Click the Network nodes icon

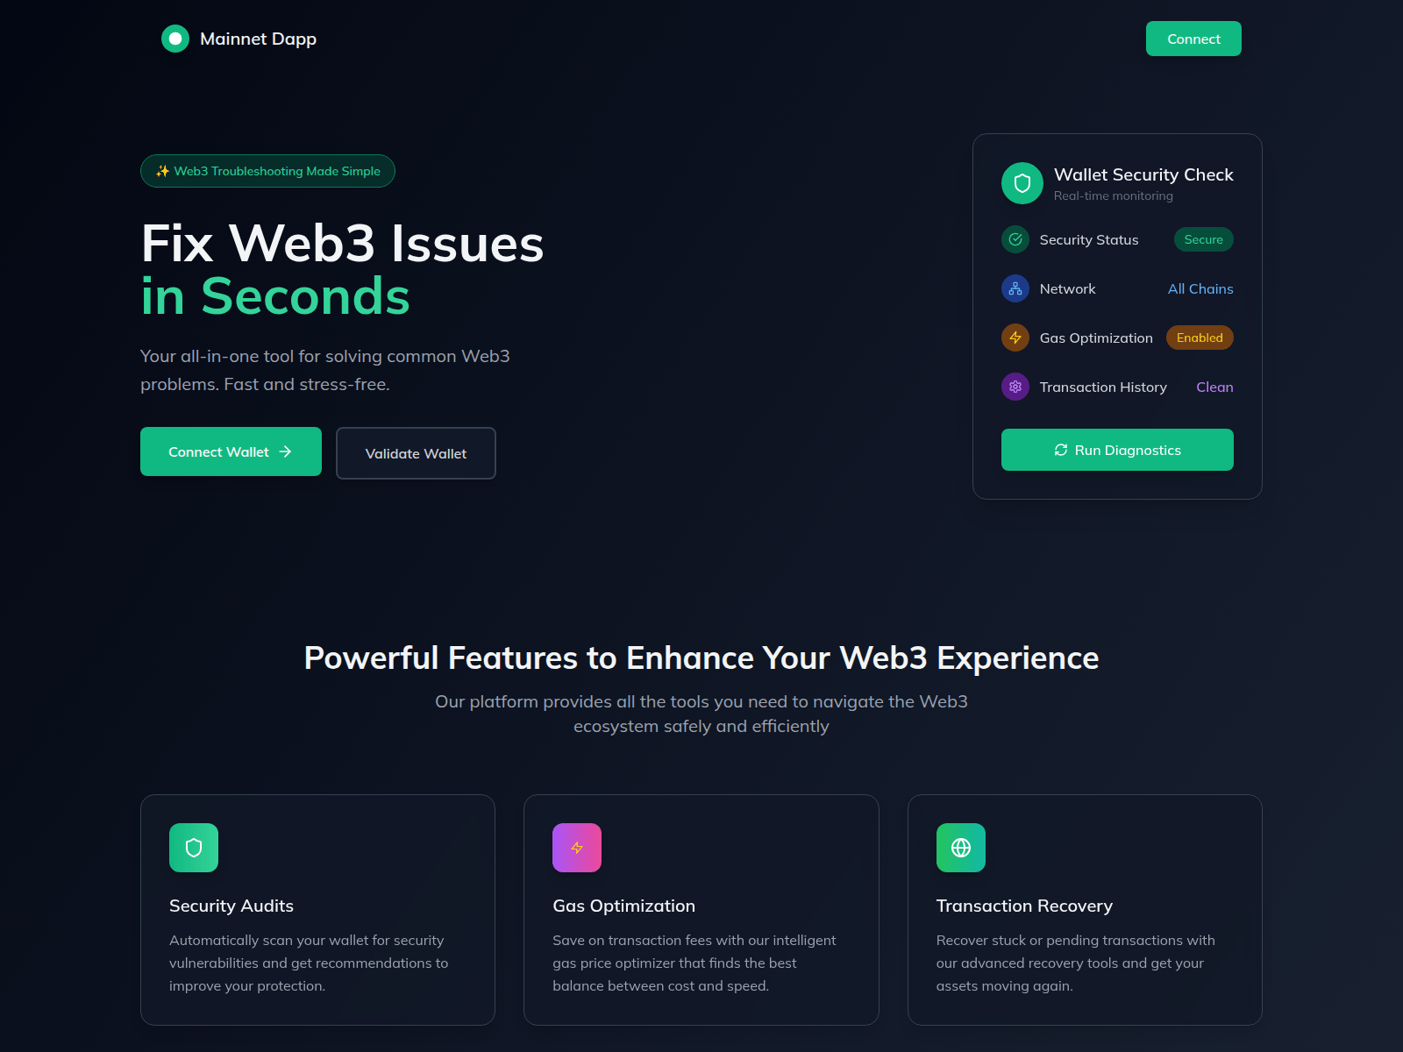coord(1015,288)
